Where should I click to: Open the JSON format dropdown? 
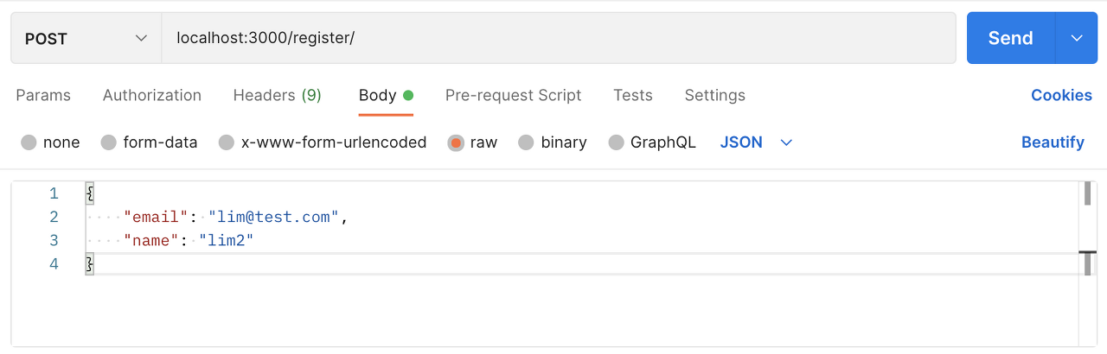click(x=756, y=142)
